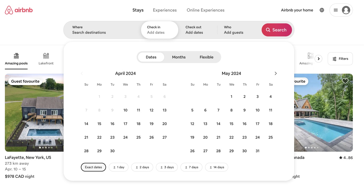Viewport: 364px width, 187px height.
Task: Choose the ± 7 days flexibility option
Action: tap(191, 167)
